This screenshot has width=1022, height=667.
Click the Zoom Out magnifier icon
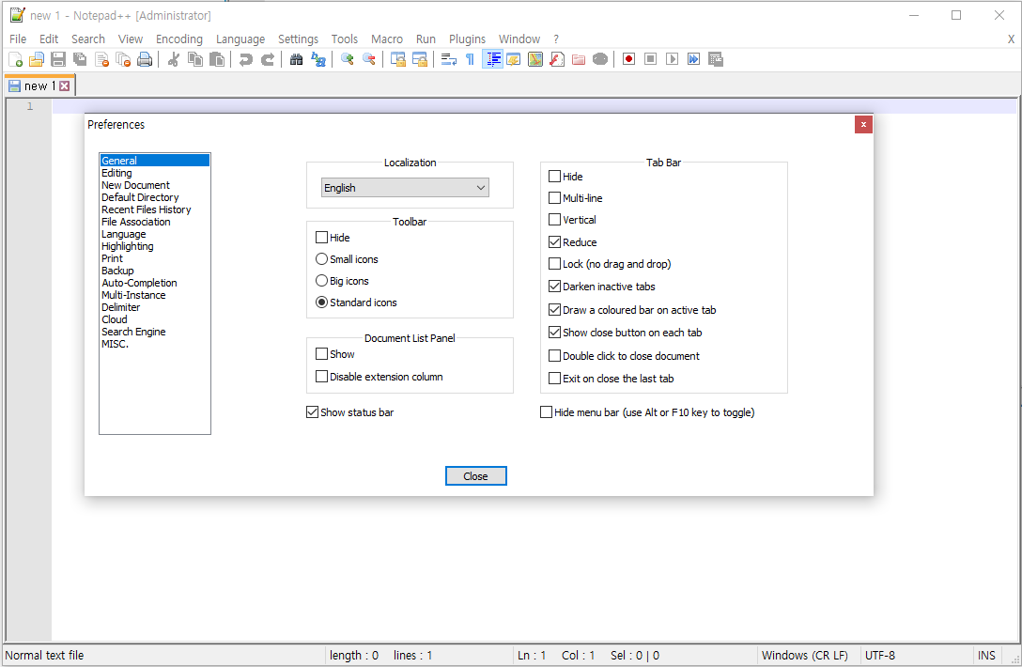click(368, 60)
